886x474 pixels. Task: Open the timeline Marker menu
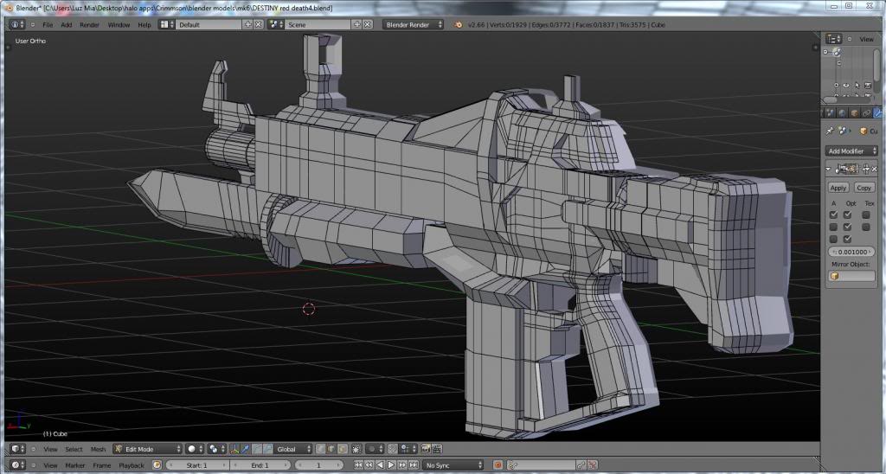[x=74, y=465]
